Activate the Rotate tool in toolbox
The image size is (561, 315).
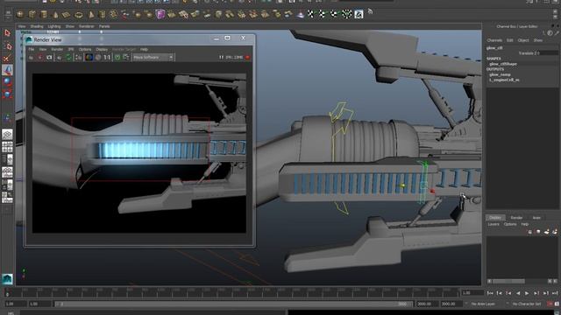coord(8,81)
